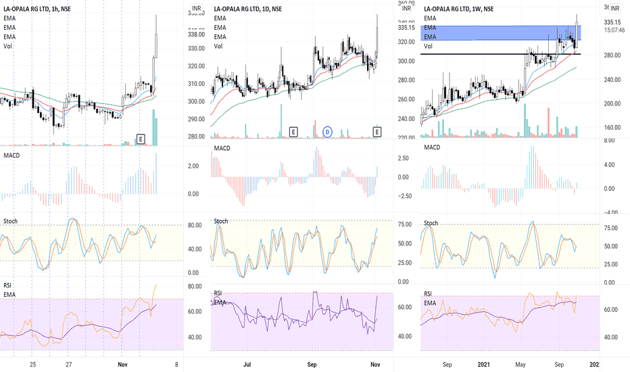Select the LA-OPALA RG LTD, 1h, NSE title
Viewport: 630px width, 372px height.
37,9
